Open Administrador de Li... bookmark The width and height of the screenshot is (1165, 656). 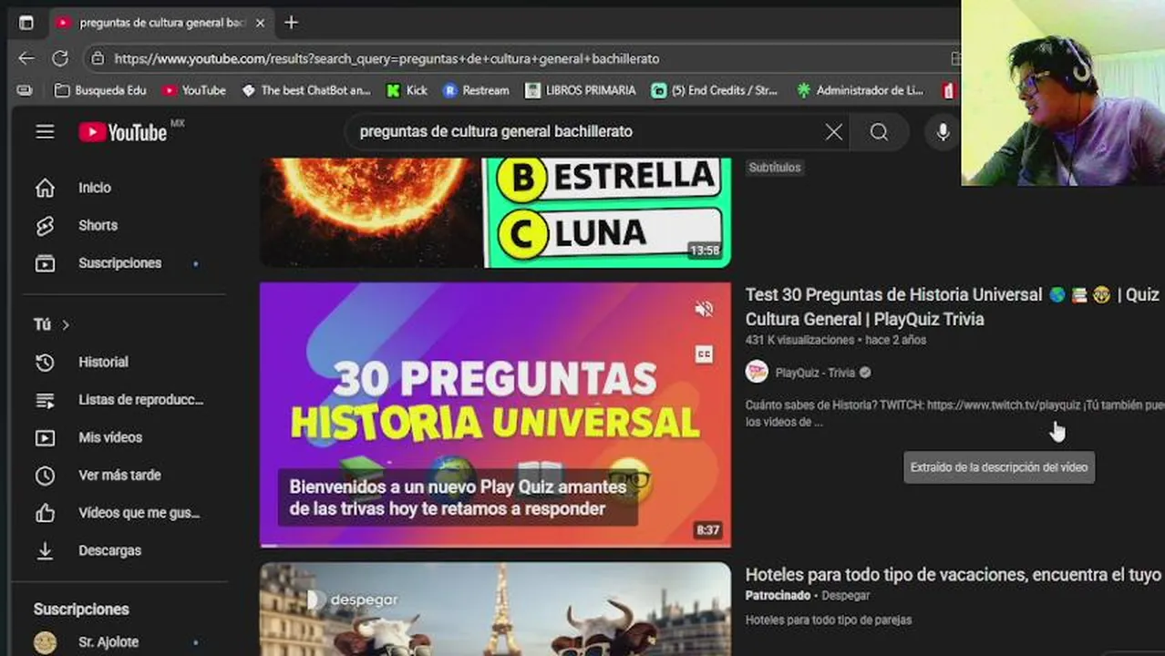(x=861, y=90)
